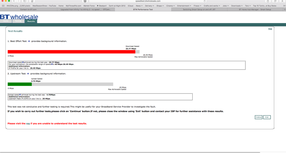Click the 25.77 Mbps download speed label

[131, 49]
